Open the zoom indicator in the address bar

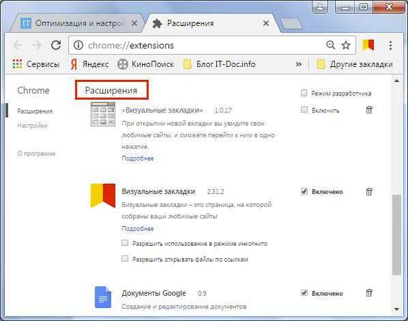pyautogui.click(x=330, y=45)
